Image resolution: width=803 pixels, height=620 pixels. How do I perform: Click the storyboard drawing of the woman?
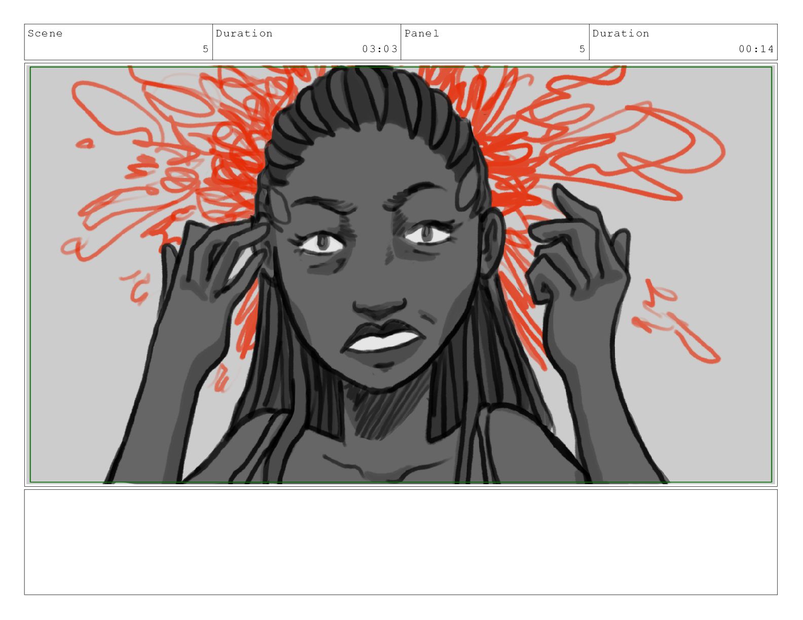tap(400, 275)
